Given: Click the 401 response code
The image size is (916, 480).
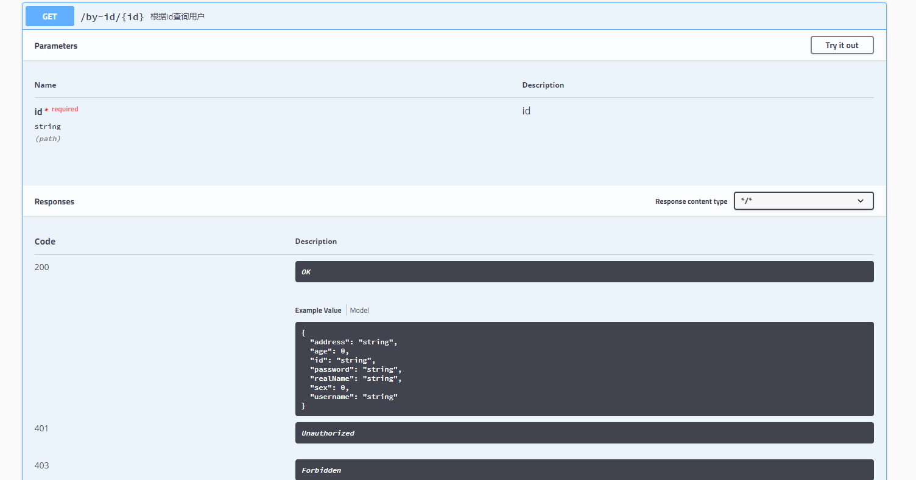Looking at the screenshot, I should tap(41, 428).
